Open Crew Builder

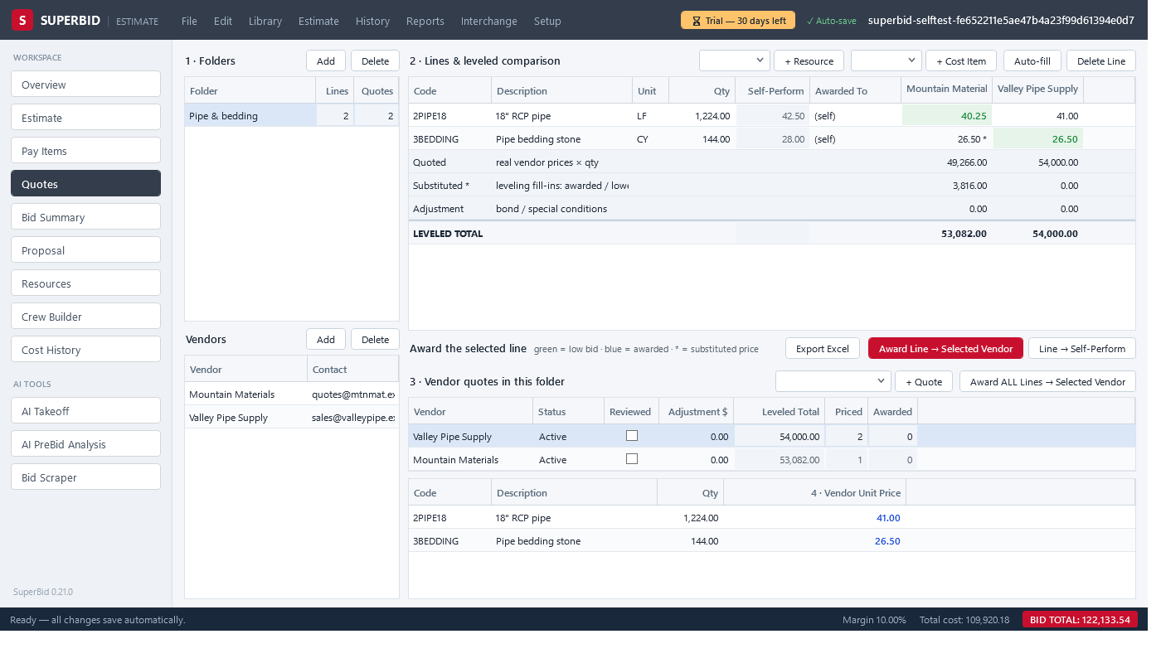tap(85, 316)
